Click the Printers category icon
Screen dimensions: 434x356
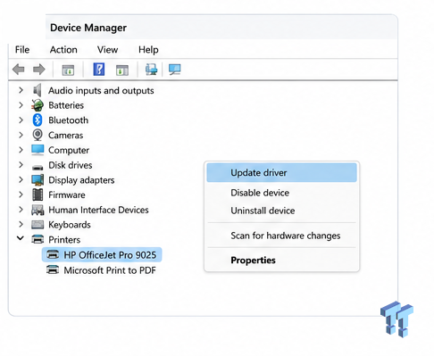tap(38, 239)
